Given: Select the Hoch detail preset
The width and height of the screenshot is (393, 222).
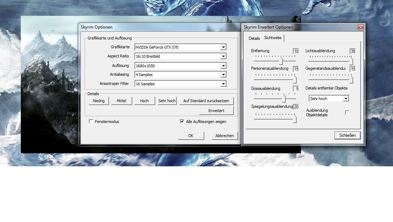Looking at the screenshot, I should tap(144, 101).
